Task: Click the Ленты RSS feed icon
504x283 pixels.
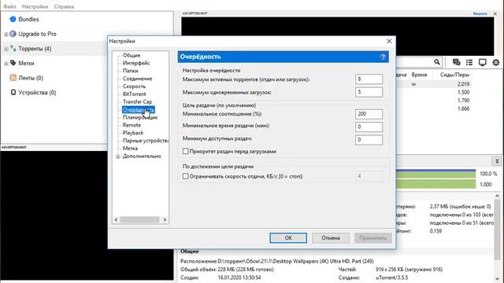Action: [13, 78]
